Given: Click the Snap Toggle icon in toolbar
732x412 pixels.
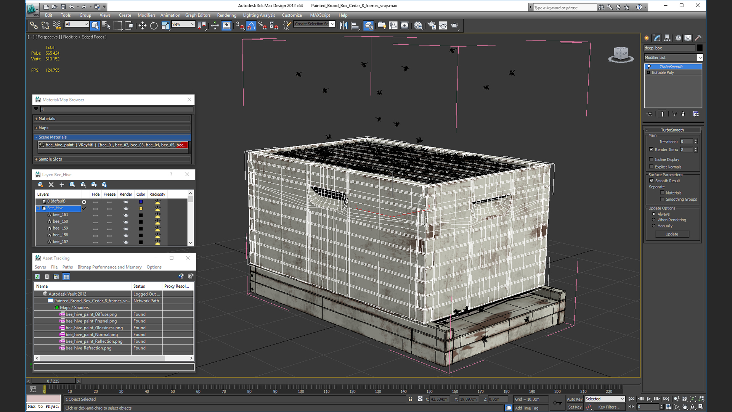Looking at the screenshot, I should point(239,26).
